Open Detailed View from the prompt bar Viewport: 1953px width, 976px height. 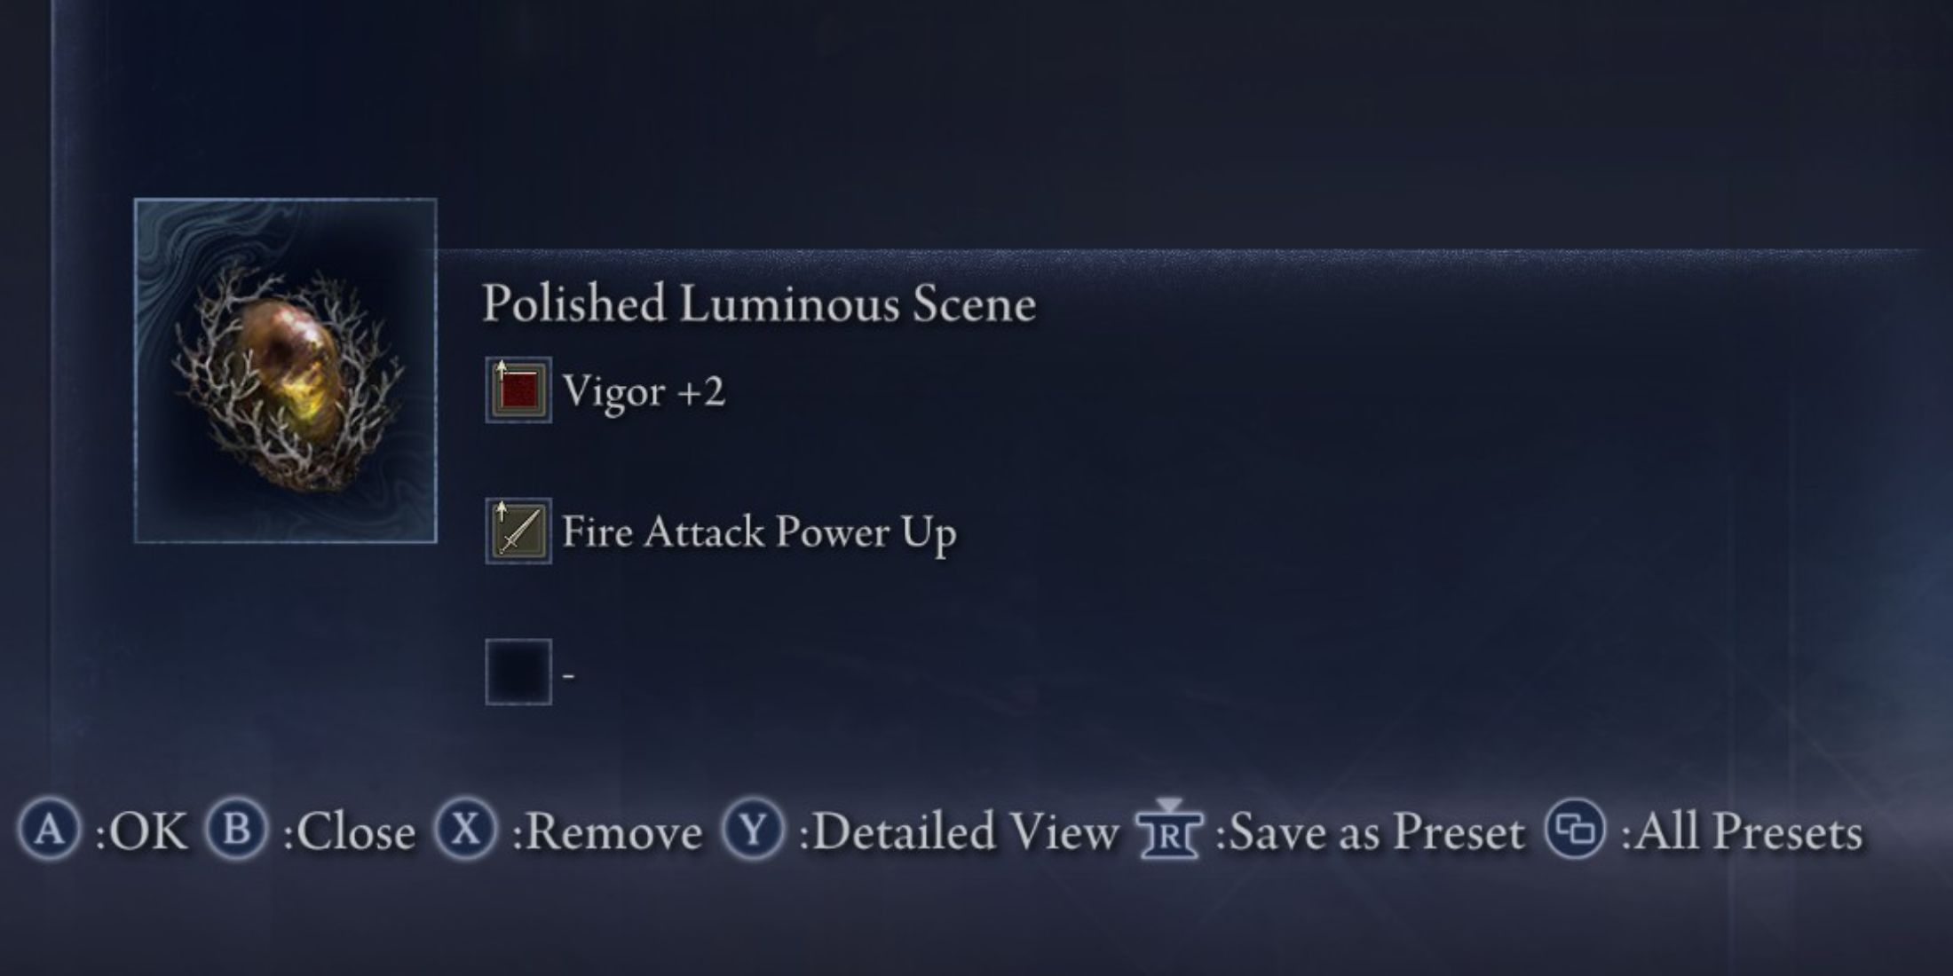pos(959,832)
